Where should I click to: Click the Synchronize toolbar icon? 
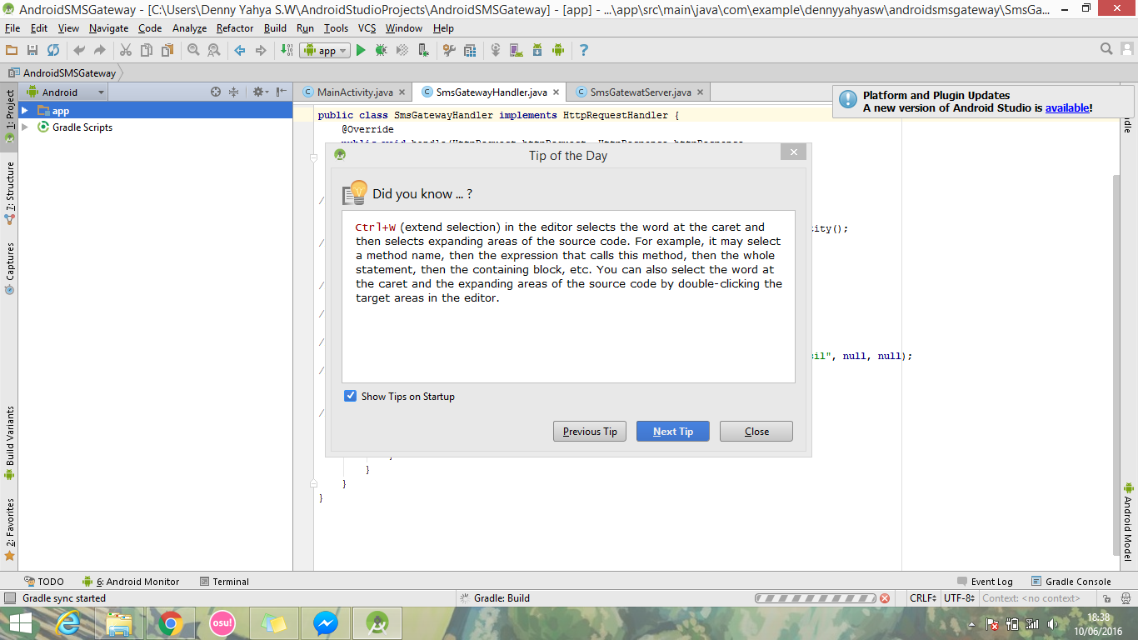click(53, 50)
